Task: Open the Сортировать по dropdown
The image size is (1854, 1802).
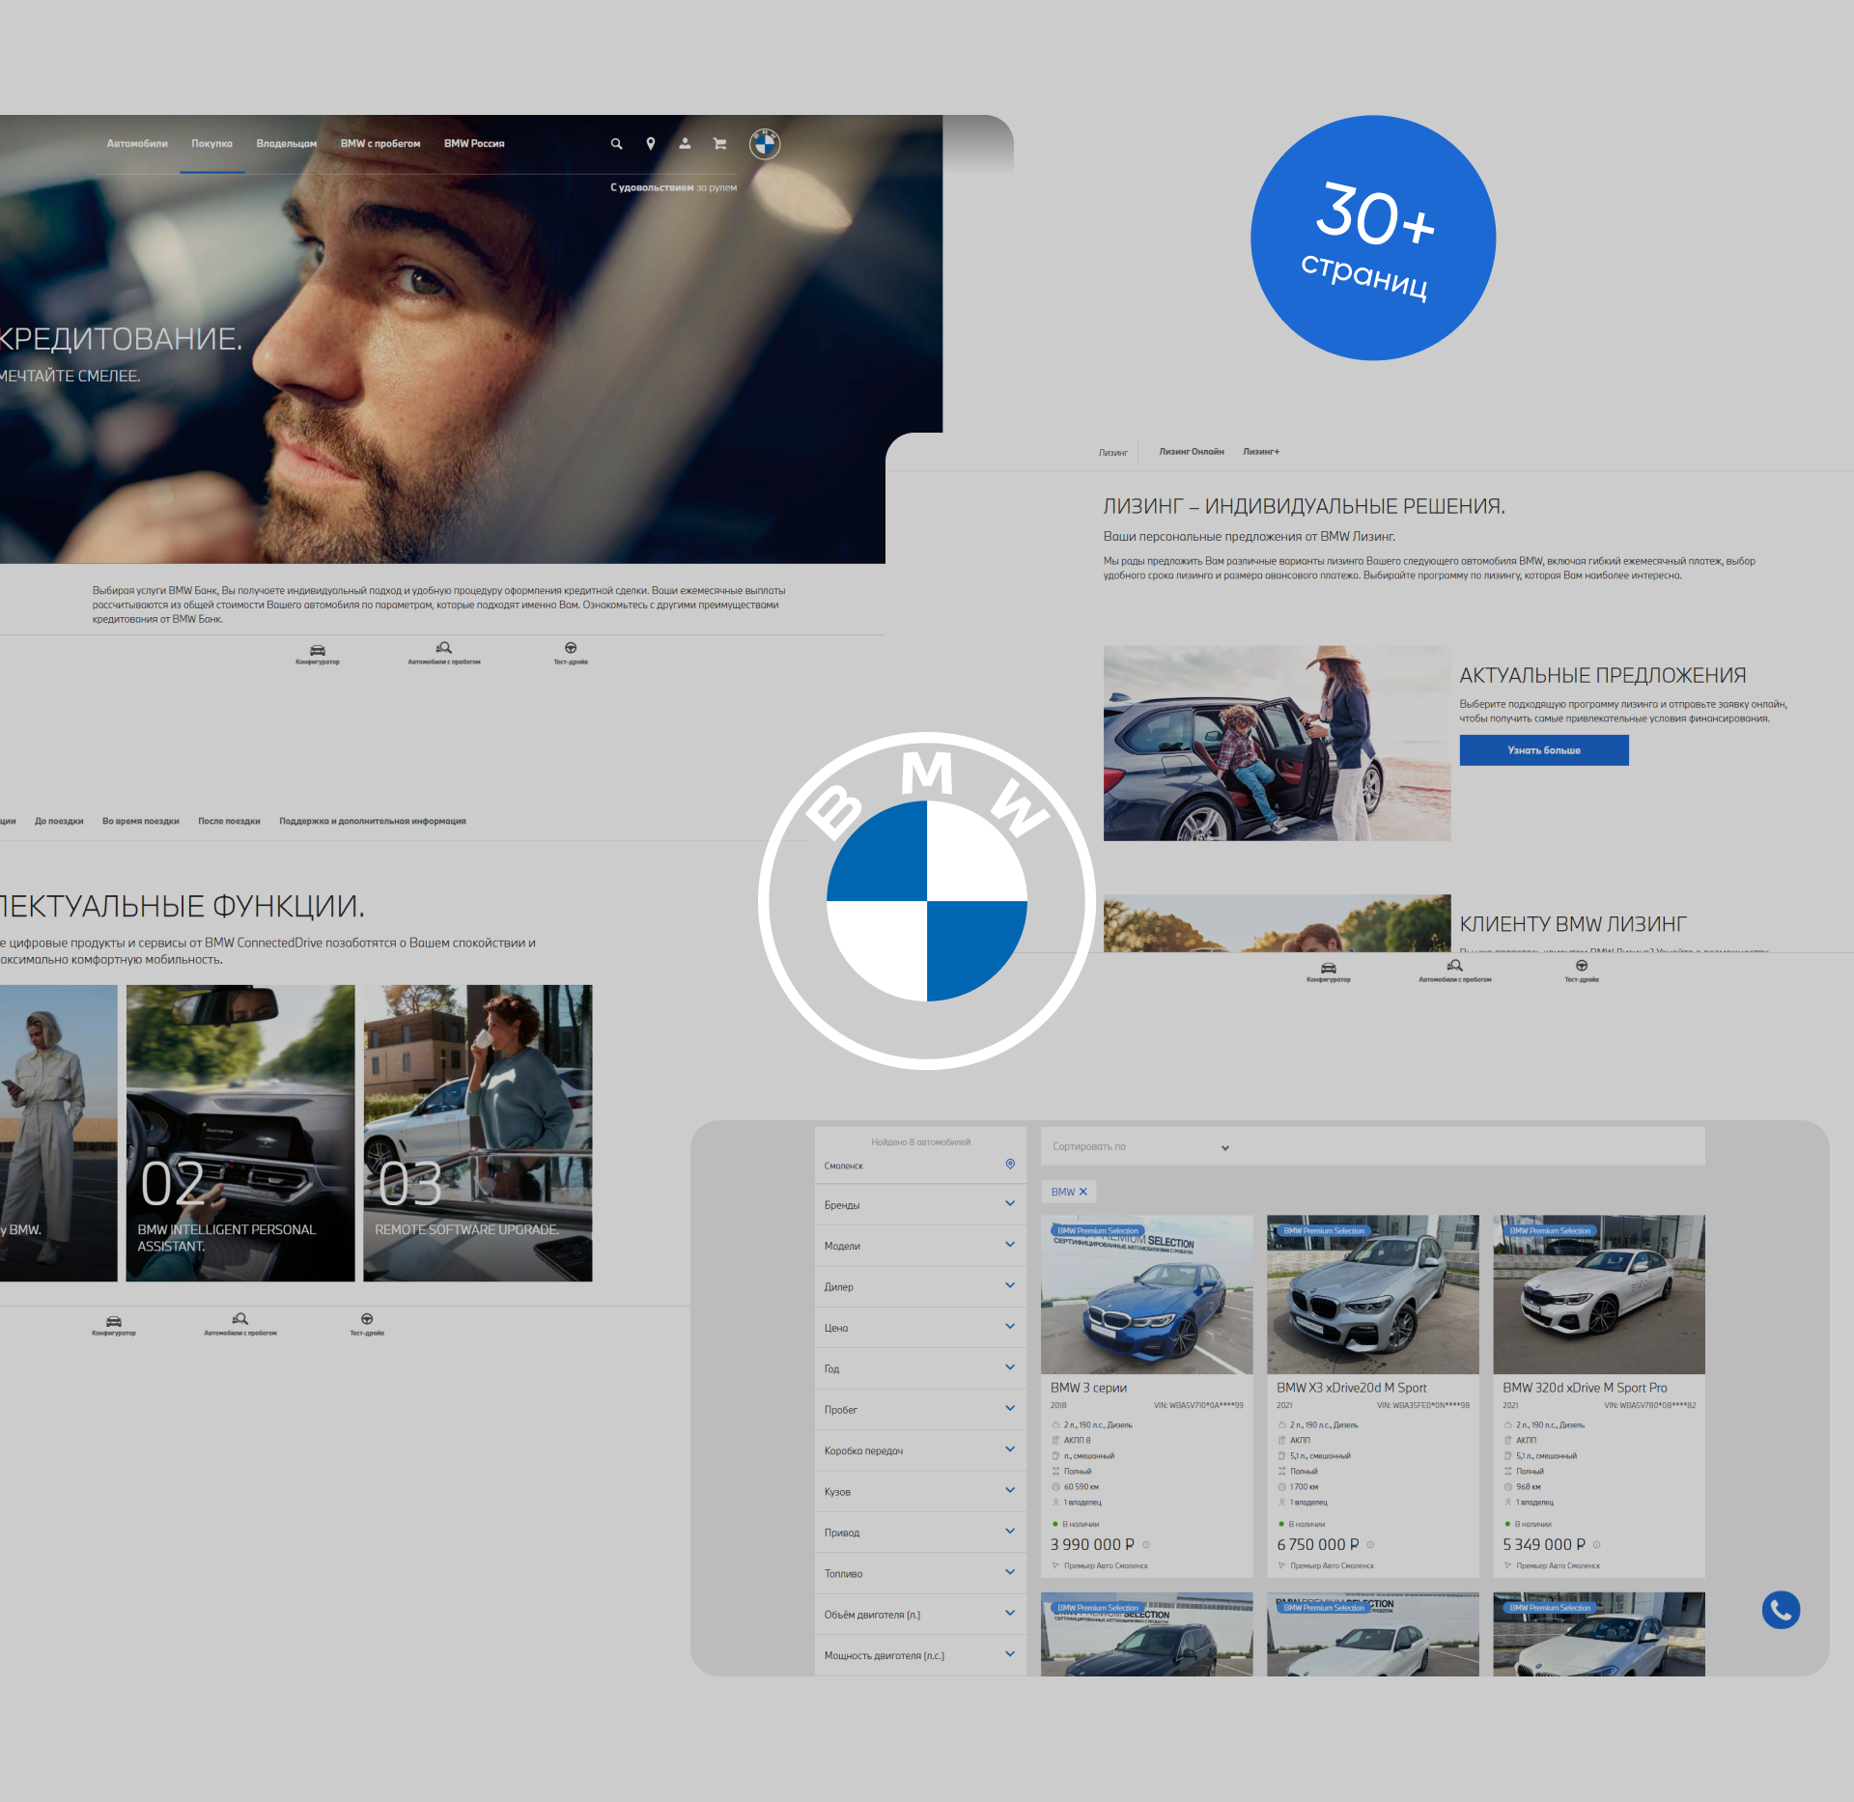Action: (x=1140, y=1146)
